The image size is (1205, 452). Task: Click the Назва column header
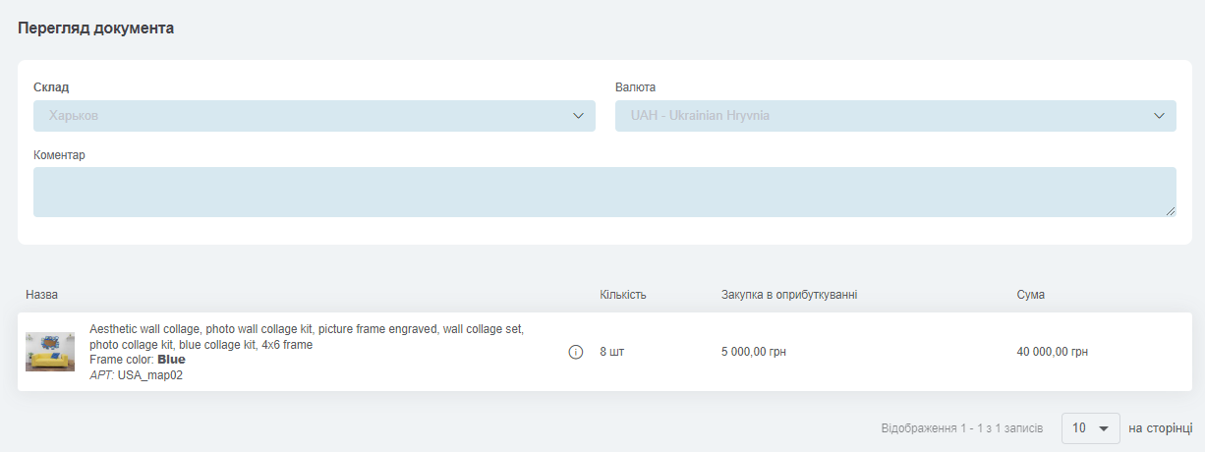41,295
